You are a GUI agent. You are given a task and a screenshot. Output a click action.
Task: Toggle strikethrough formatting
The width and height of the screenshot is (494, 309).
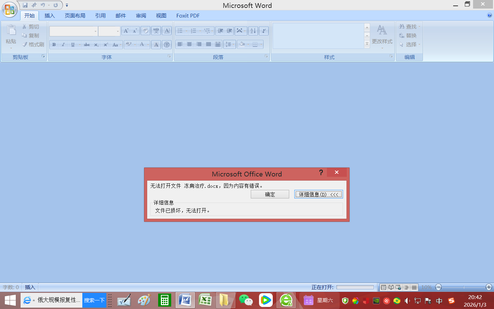tap(87, 45)
